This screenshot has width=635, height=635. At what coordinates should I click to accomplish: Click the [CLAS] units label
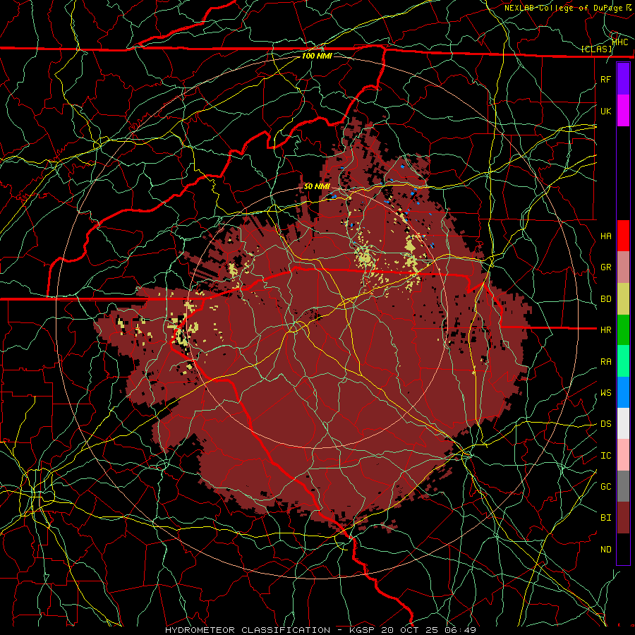pyautogui.click(x=596, y=49)
